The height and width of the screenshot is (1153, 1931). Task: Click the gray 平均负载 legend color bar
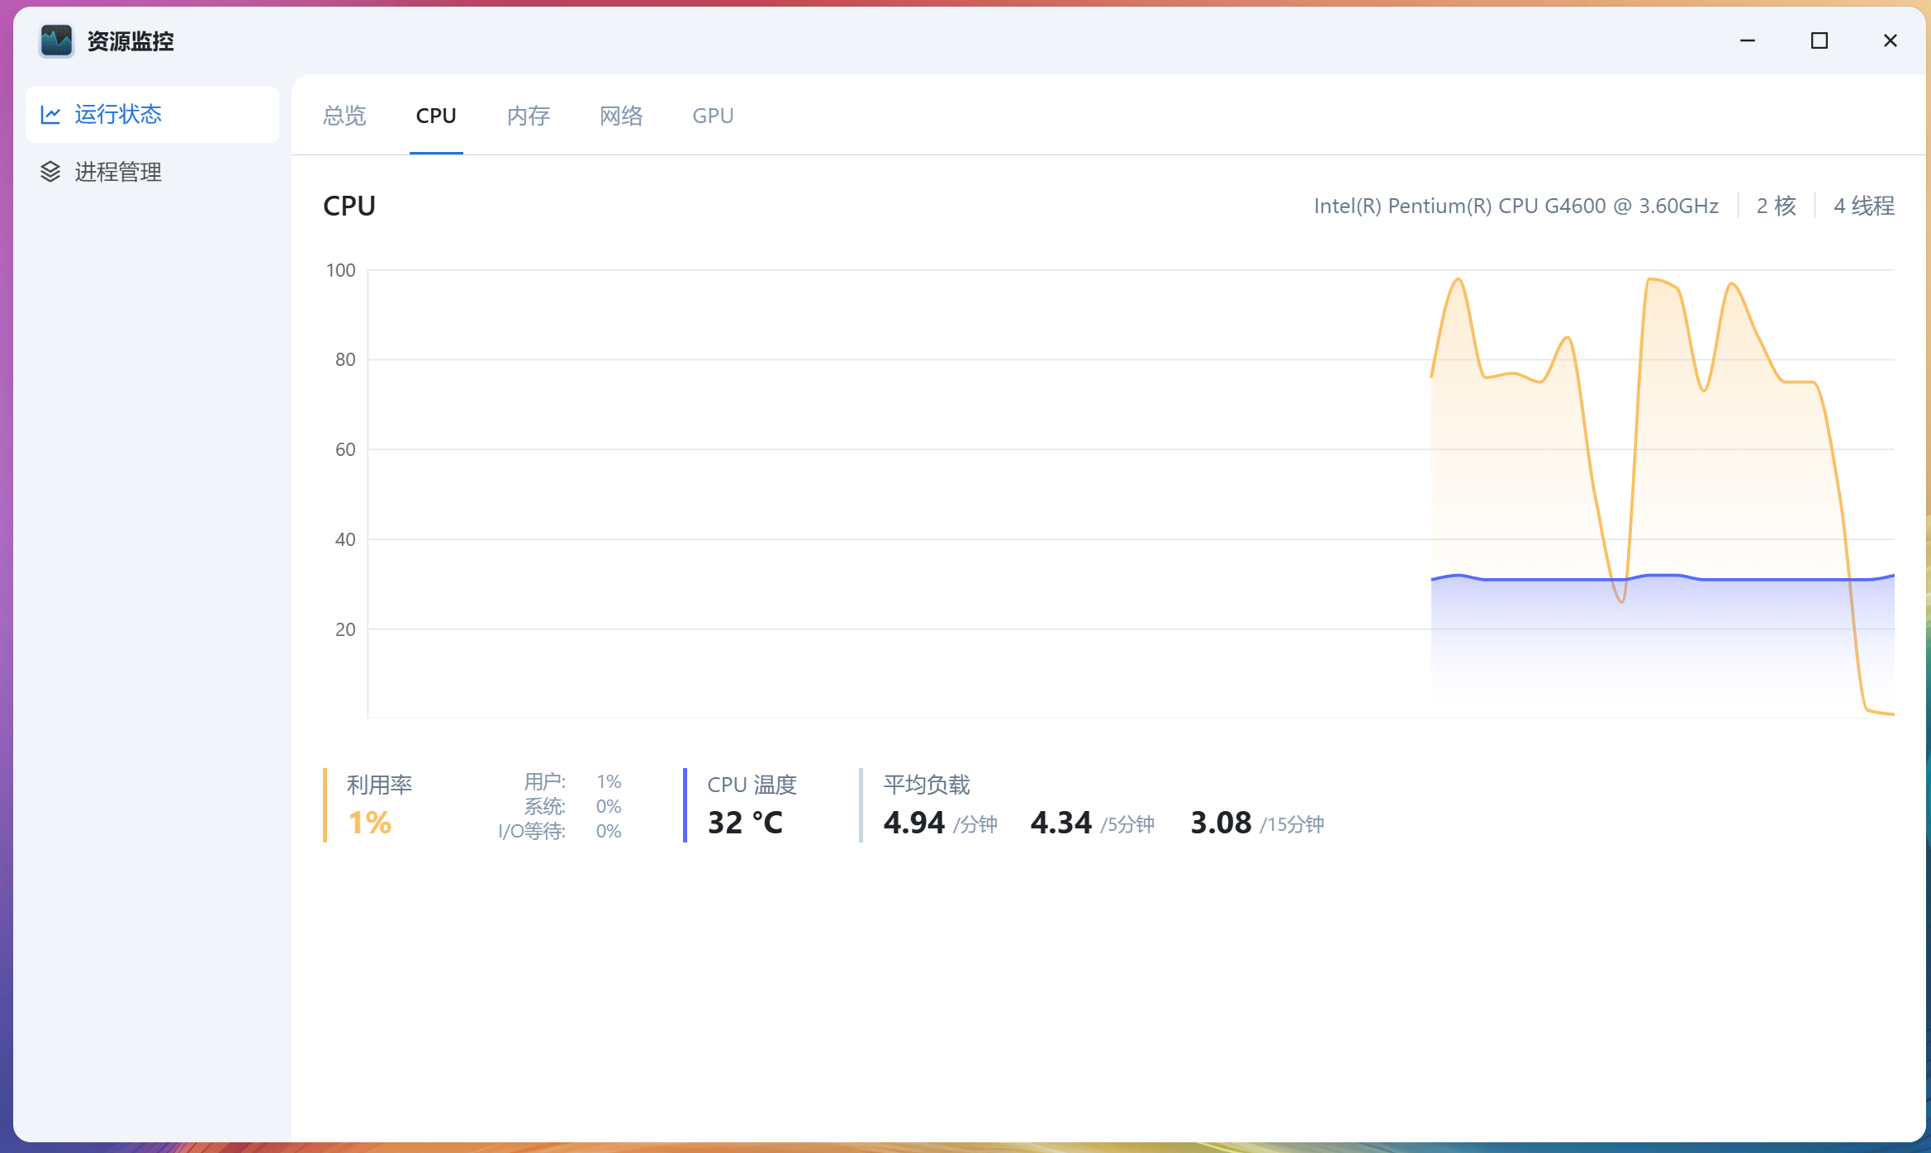(x=861, y=805)
